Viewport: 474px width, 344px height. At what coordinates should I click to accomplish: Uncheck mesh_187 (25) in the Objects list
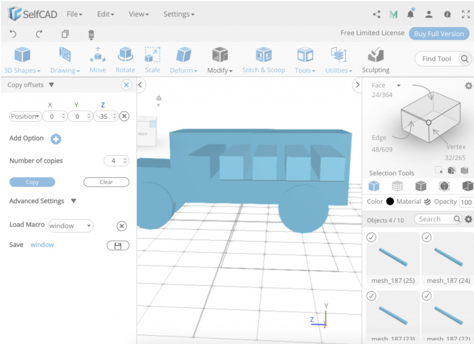click(371, 237)
